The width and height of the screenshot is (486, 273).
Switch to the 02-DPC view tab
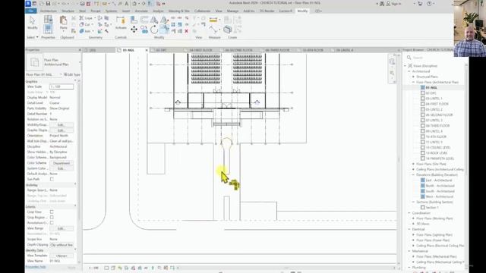click(161, 50)
